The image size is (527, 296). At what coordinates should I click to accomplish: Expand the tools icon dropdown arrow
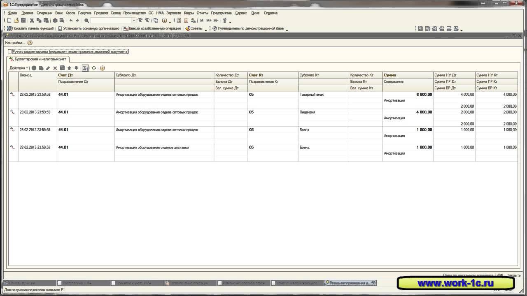point(230,21)
